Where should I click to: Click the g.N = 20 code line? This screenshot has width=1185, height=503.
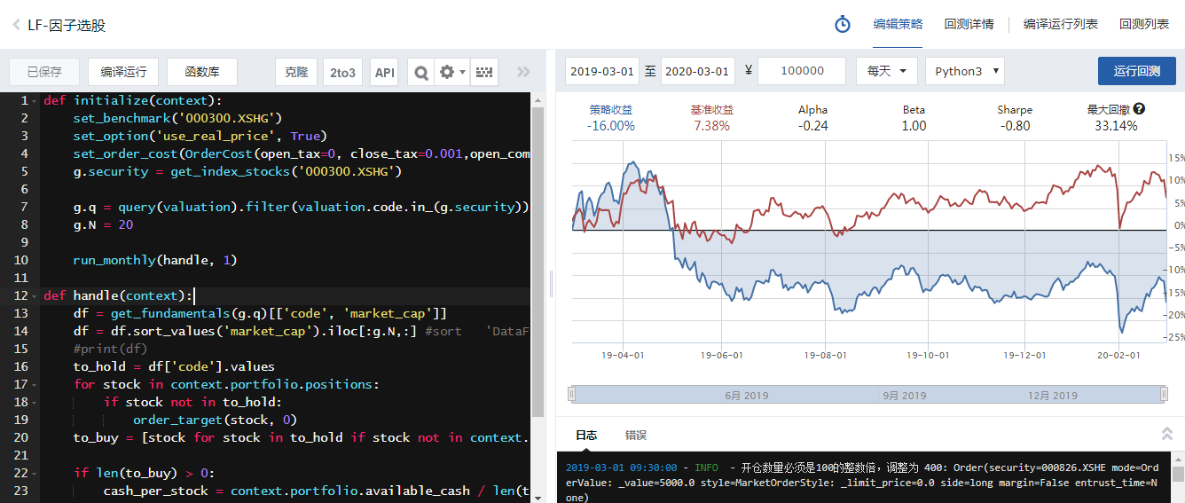[103, 224]
